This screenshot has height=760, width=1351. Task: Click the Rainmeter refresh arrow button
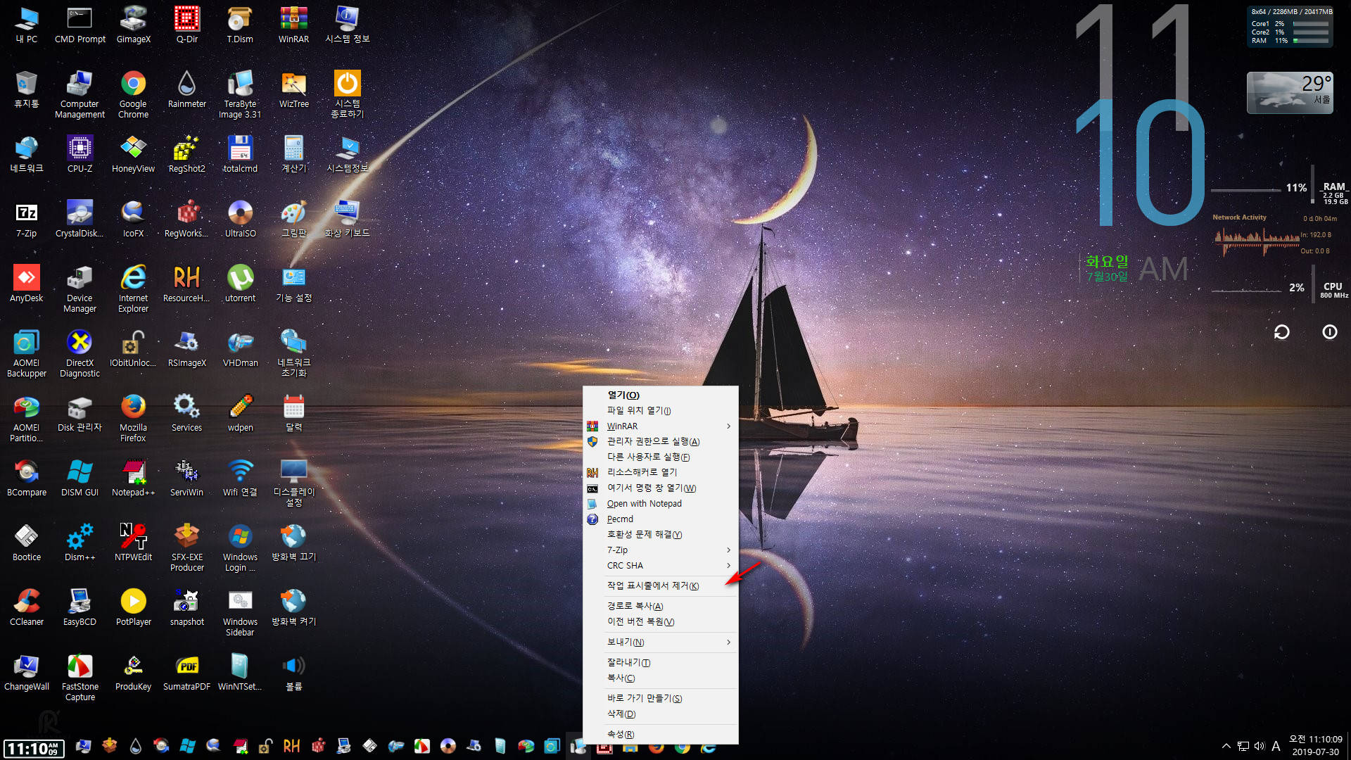(1281, 332)
